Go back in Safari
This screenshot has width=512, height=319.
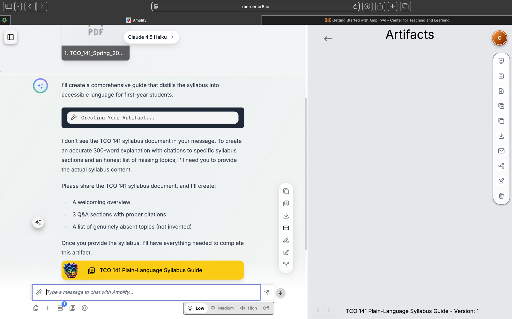[x=30, y=6]
